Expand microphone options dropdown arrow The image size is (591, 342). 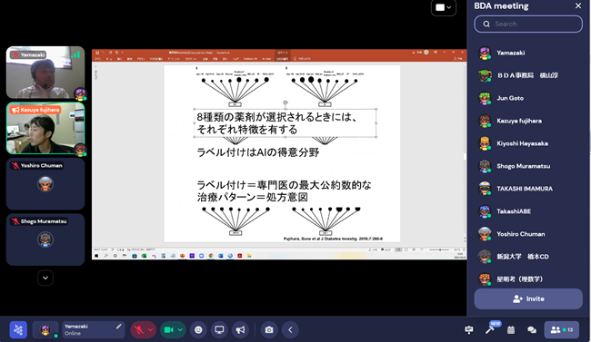click(150, 330)
